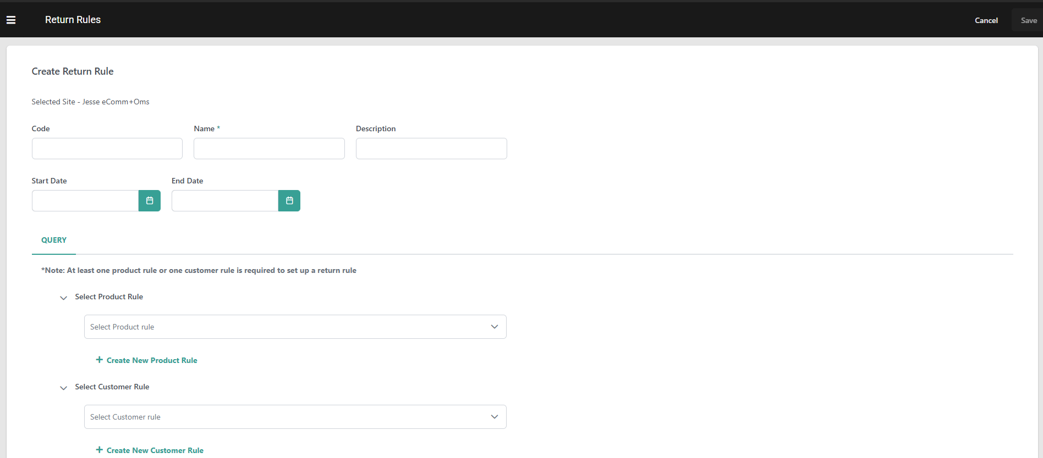Click the Cancel button
Screen dimensions: 1043x458
986,20
